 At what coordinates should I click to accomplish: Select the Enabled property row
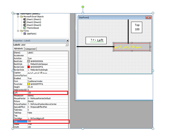pos(41,78)
